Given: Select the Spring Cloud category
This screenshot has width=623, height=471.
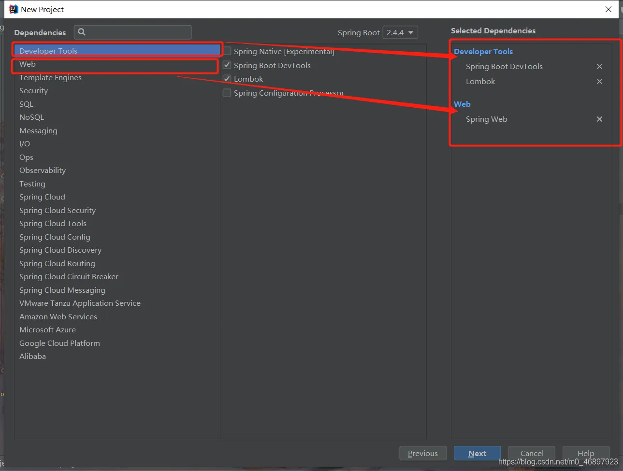Looking at the screenshot, I should click(117, 197).
